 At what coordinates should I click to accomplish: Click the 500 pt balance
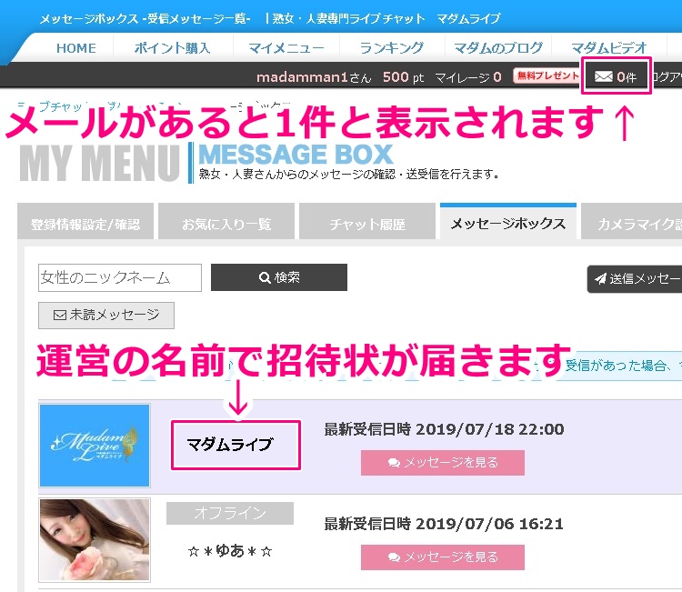(x=403, y=77)
